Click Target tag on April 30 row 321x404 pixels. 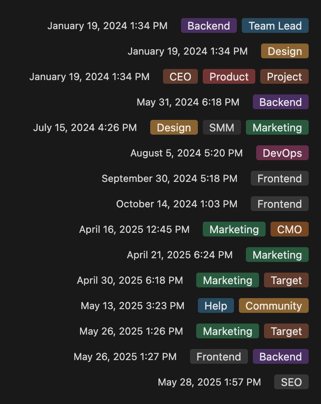pyautogui.click(x=286, y=280)
